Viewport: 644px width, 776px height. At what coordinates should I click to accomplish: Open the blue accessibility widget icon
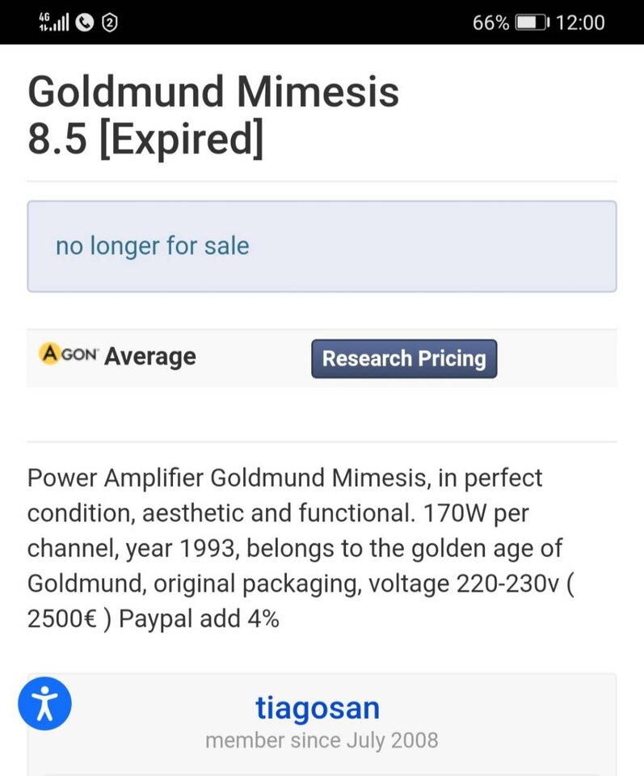tap(44, 703)
